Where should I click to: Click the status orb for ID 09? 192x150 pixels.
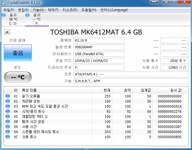click(8, 127)
